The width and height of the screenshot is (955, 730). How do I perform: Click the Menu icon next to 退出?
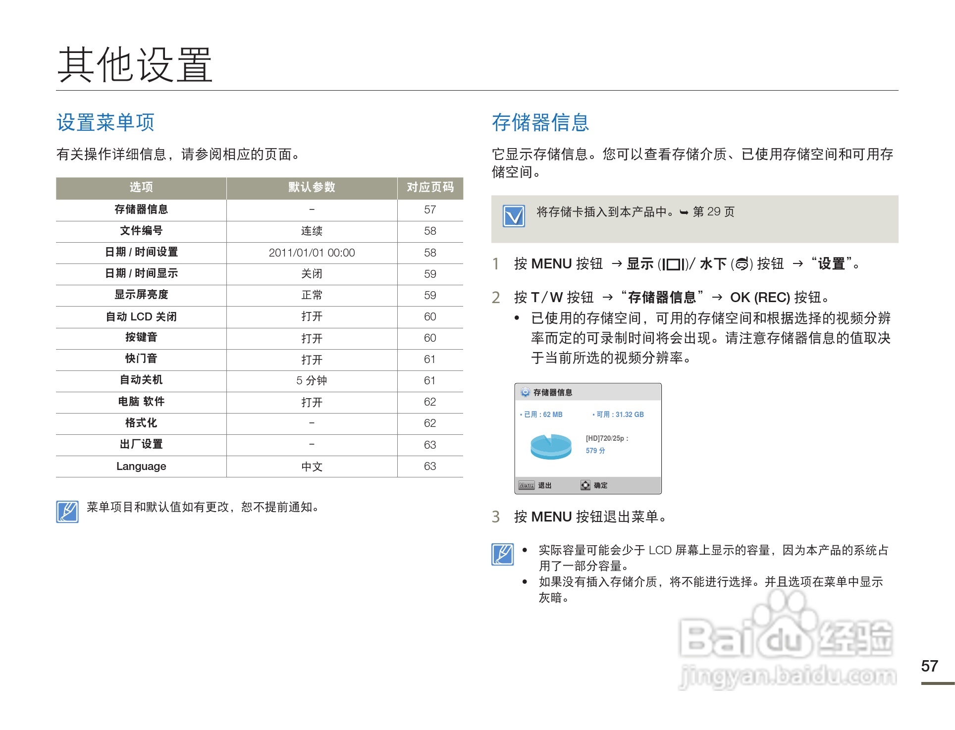click(527, 485)
